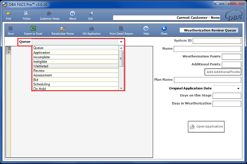Click the DBA logo

pos(234,16)
